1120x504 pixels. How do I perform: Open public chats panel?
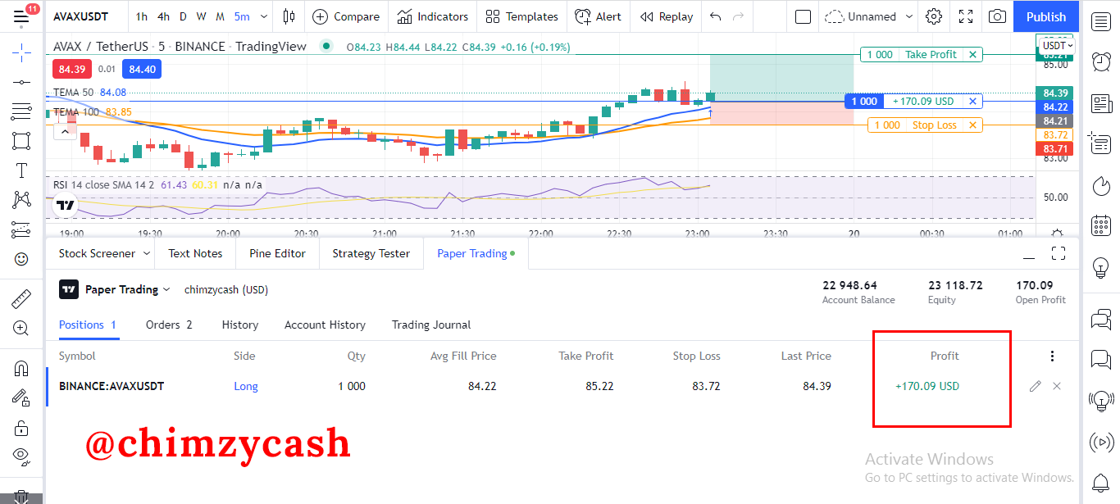(x=1100, y=318)
